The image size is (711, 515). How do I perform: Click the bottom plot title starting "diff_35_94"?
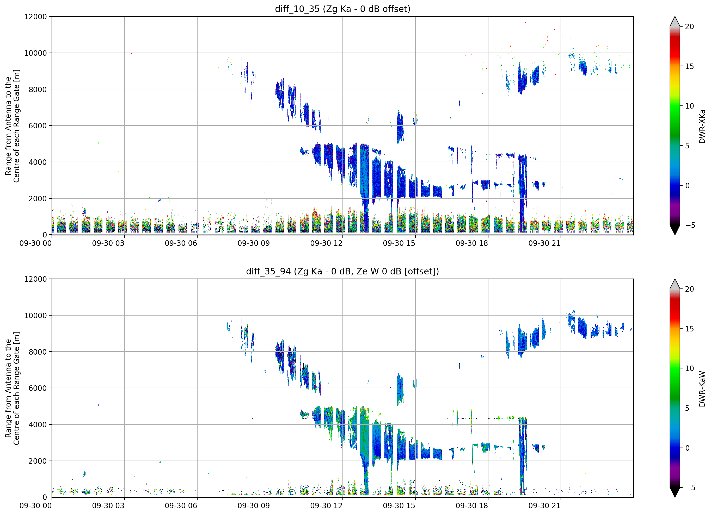(x=342, y=271)
